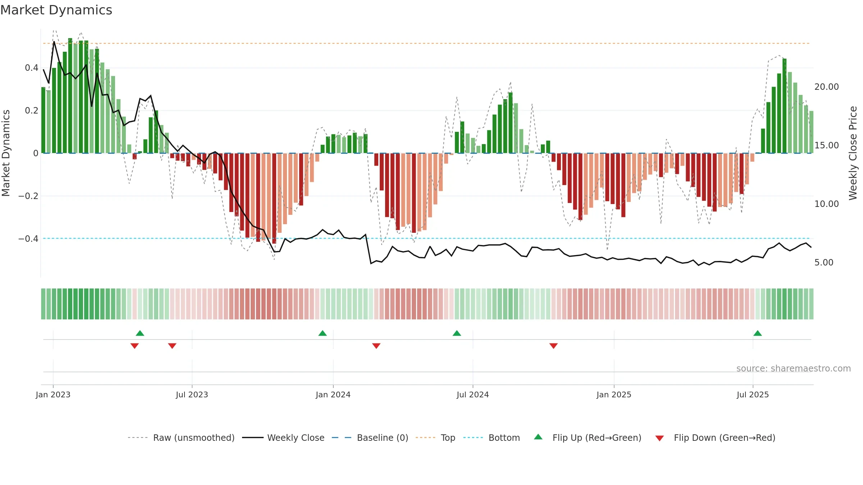
Task: Toggle the Weekly Close legend item
Action: [283, 438]
